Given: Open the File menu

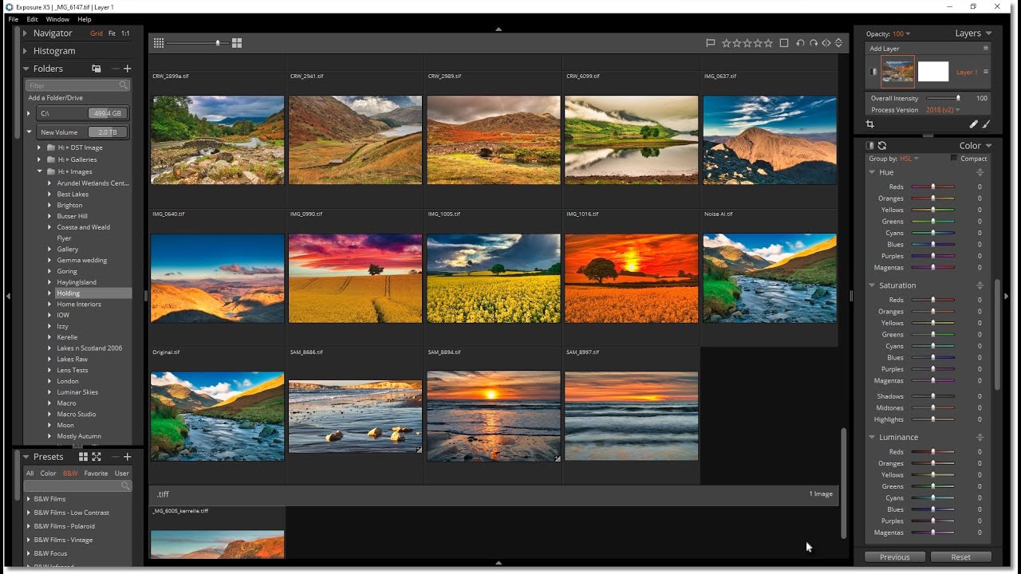Looking at the screenshot, I should point(13,19).
